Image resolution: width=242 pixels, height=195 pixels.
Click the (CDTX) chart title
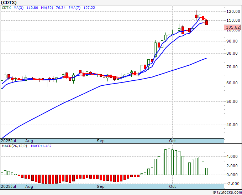9,2
